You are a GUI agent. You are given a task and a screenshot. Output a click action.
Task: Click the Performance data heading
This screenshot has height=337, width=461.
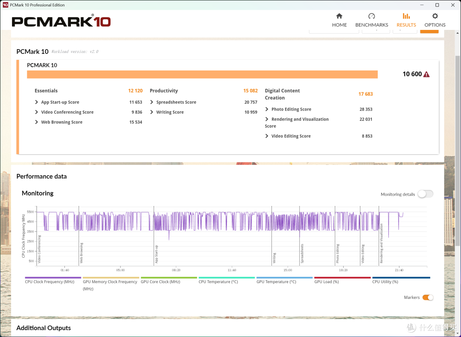tap(41, 176)
